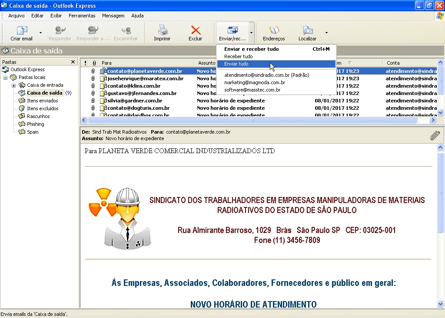The width and height of the screenshot is (445, 318).
Task: Open the Itens excluídos folder
Action: click(x=43, y=108)
